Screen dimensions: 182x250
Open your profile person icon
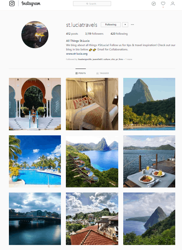173,4
